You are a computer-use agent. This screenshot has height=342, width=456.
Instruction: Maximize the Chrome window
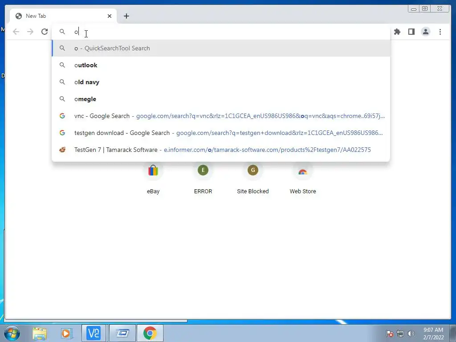tap(425, 9)
